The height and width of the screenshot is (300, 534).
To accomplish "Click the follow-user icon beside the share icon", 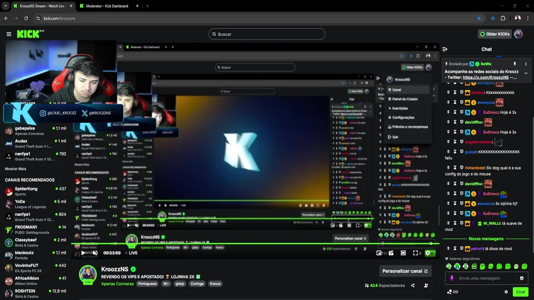I will pos(426,285).
